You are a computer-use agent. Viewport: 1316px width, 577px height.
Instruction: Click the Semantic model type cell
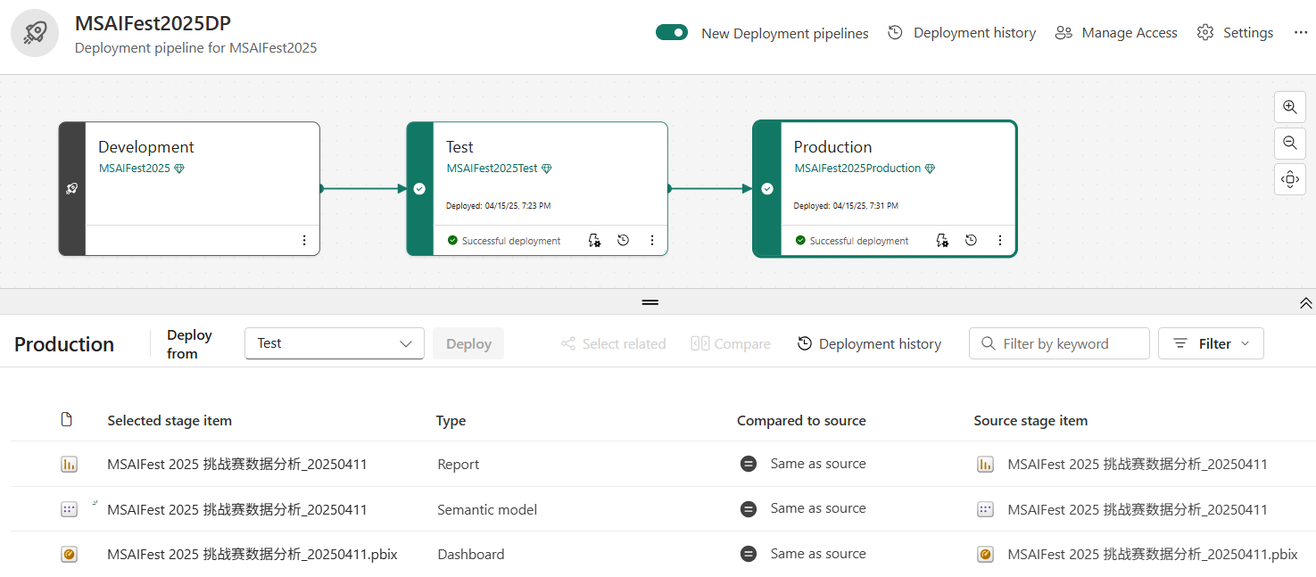pyautogui.click(x=487, y=509)
